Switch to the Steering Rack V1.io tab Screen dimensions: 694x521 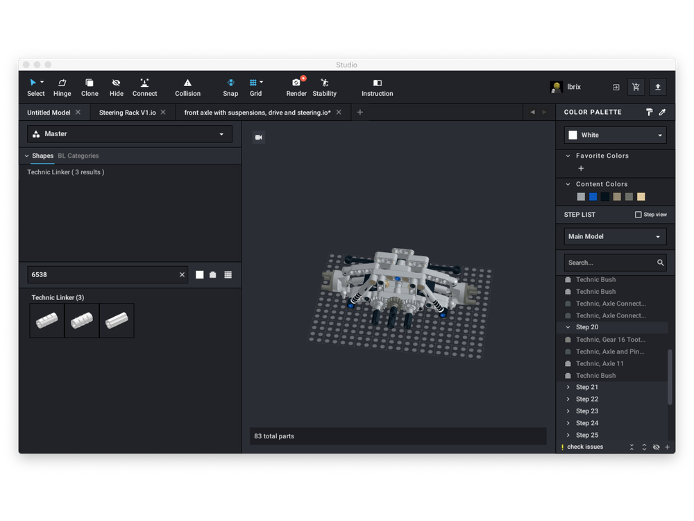[x=127, y=112]
